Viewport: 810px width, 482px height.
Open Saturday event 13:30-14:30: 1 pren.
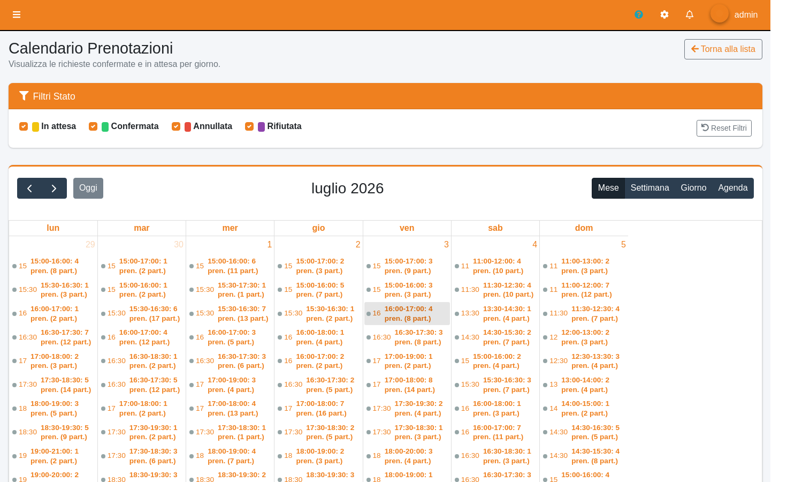pos(495,314)
